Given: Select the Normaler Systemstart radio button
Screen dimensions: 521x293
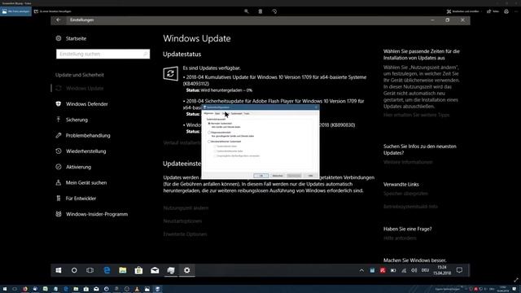Looking at the screenshot, I should [209, 124].
